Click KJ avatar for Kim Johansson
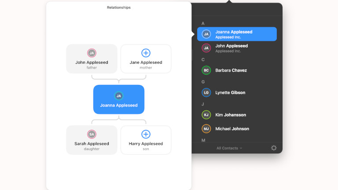The height and width of the screenshot is (190, 338). click(206, 115)
